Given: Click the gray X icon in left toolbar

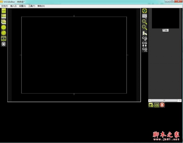Looking at the screenshot, I should [x=4, y=44].
